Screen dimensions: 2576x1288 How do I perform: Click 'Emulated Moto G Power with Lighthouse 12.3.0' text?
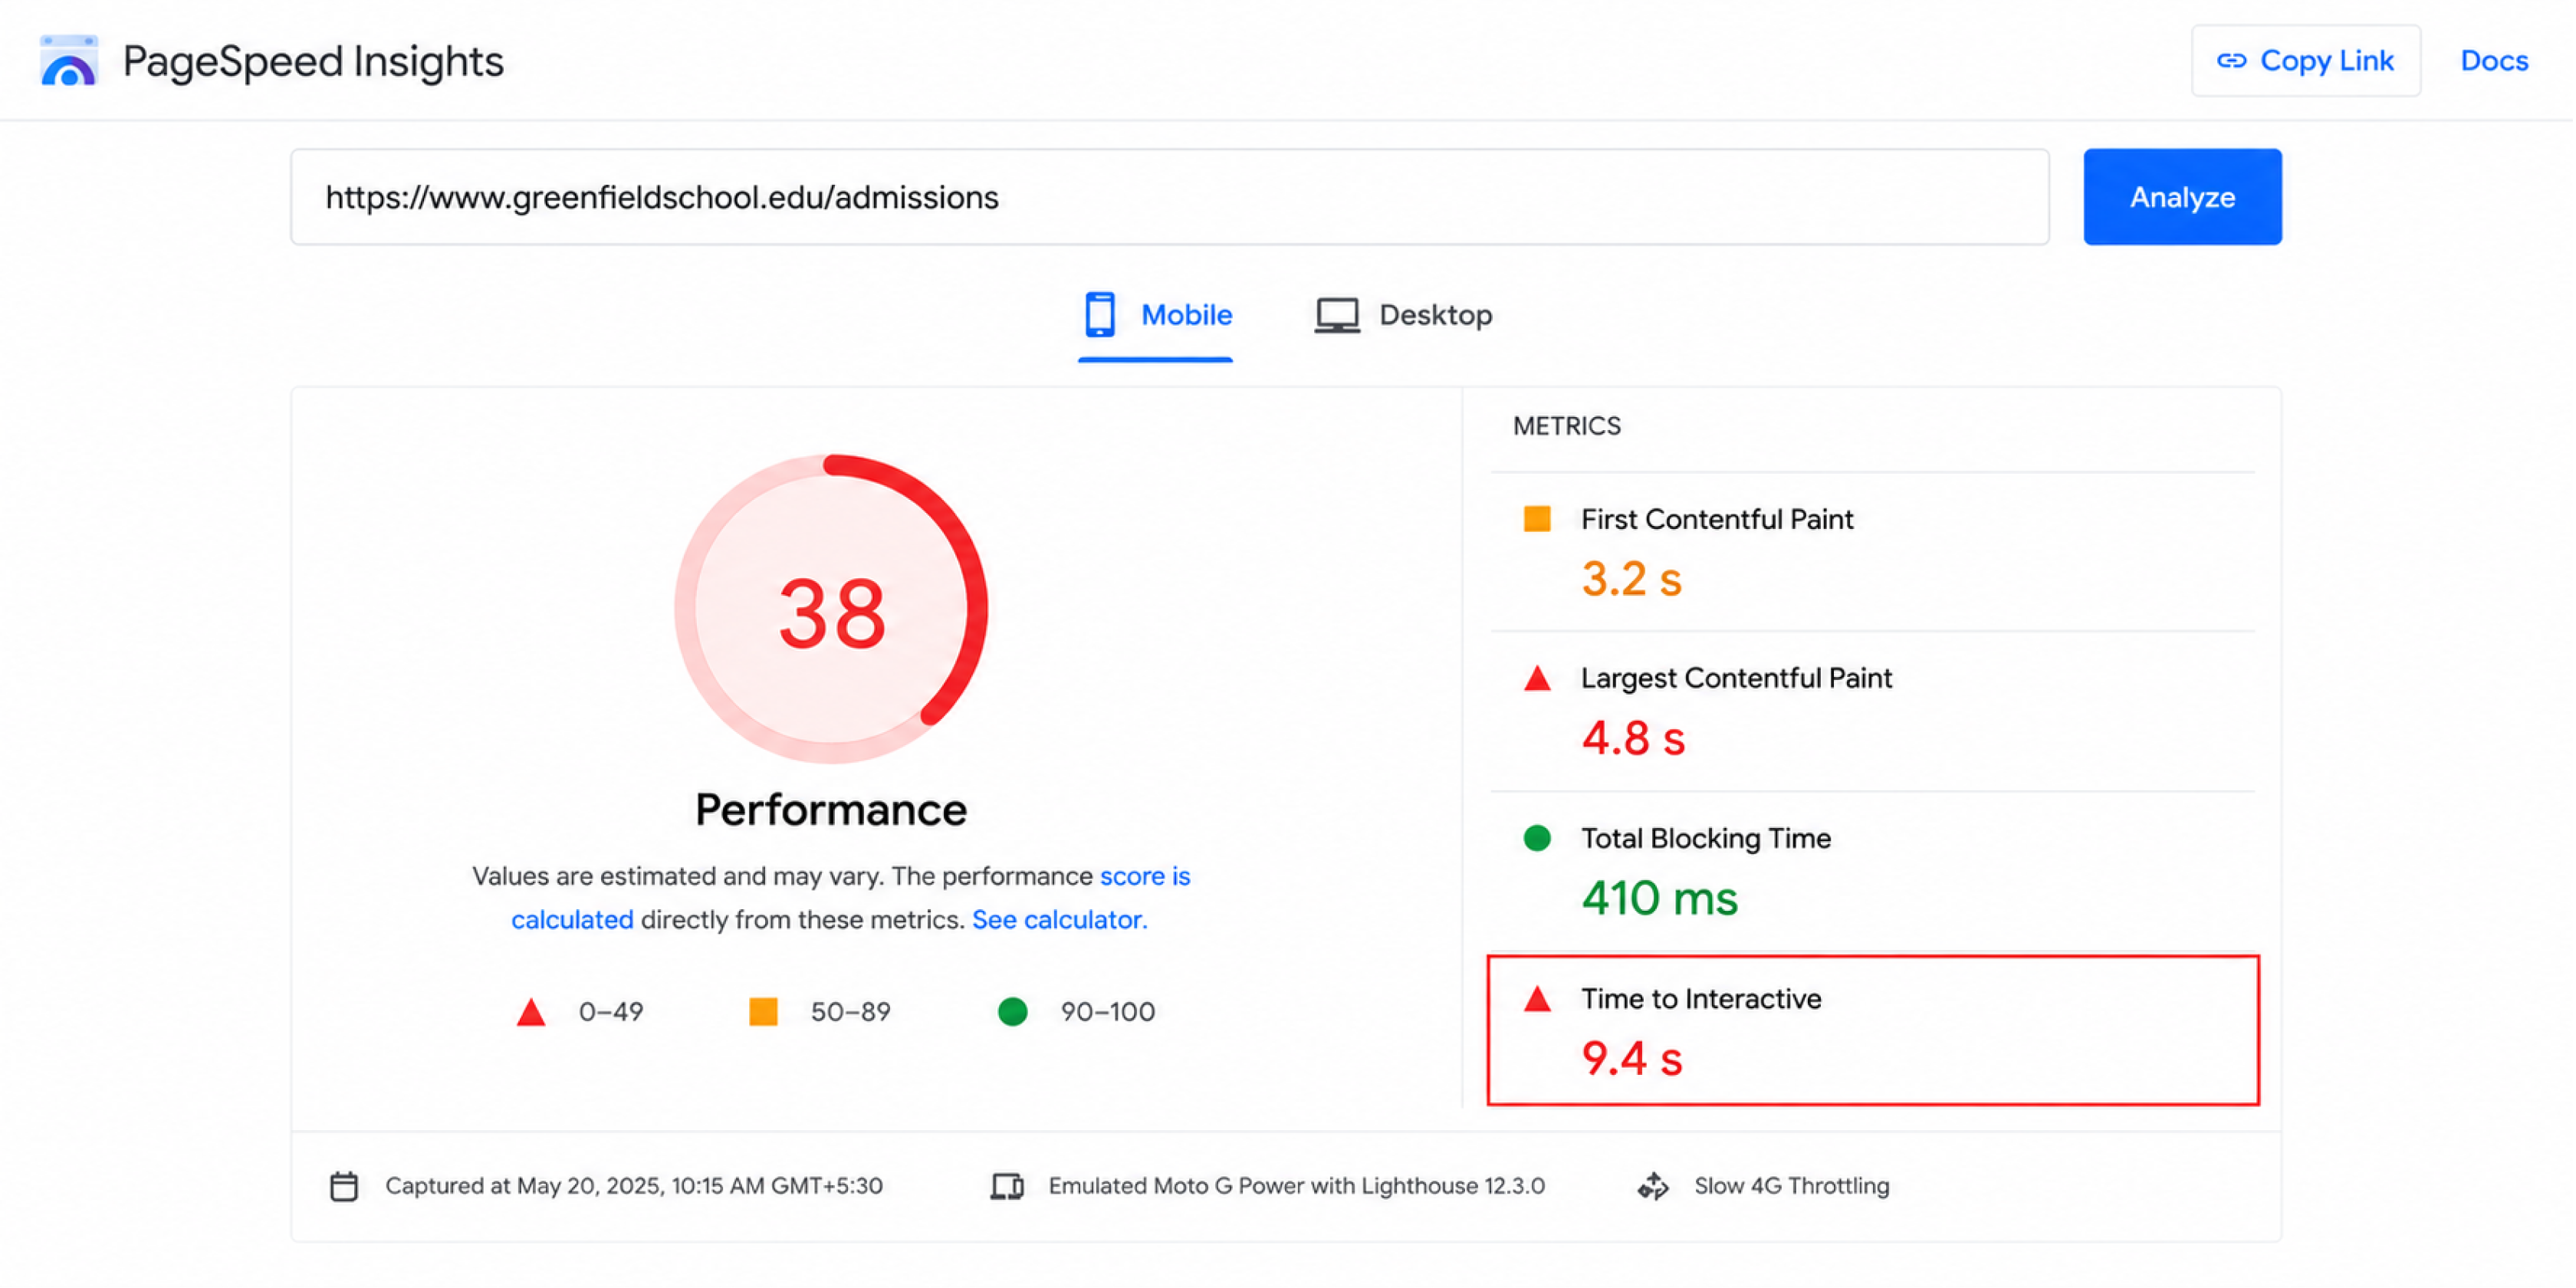pyautogui.click(x=1296, y=1186)
